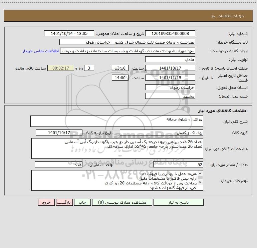The height and width of the screenshot is (248, 257).
Task: Click 'ساعت باقی مانده' text
Action: [31, 68]
